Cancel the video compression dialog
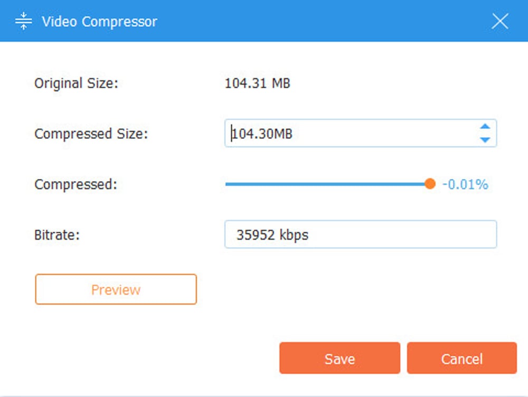The image size is (528, 397). 461,358
